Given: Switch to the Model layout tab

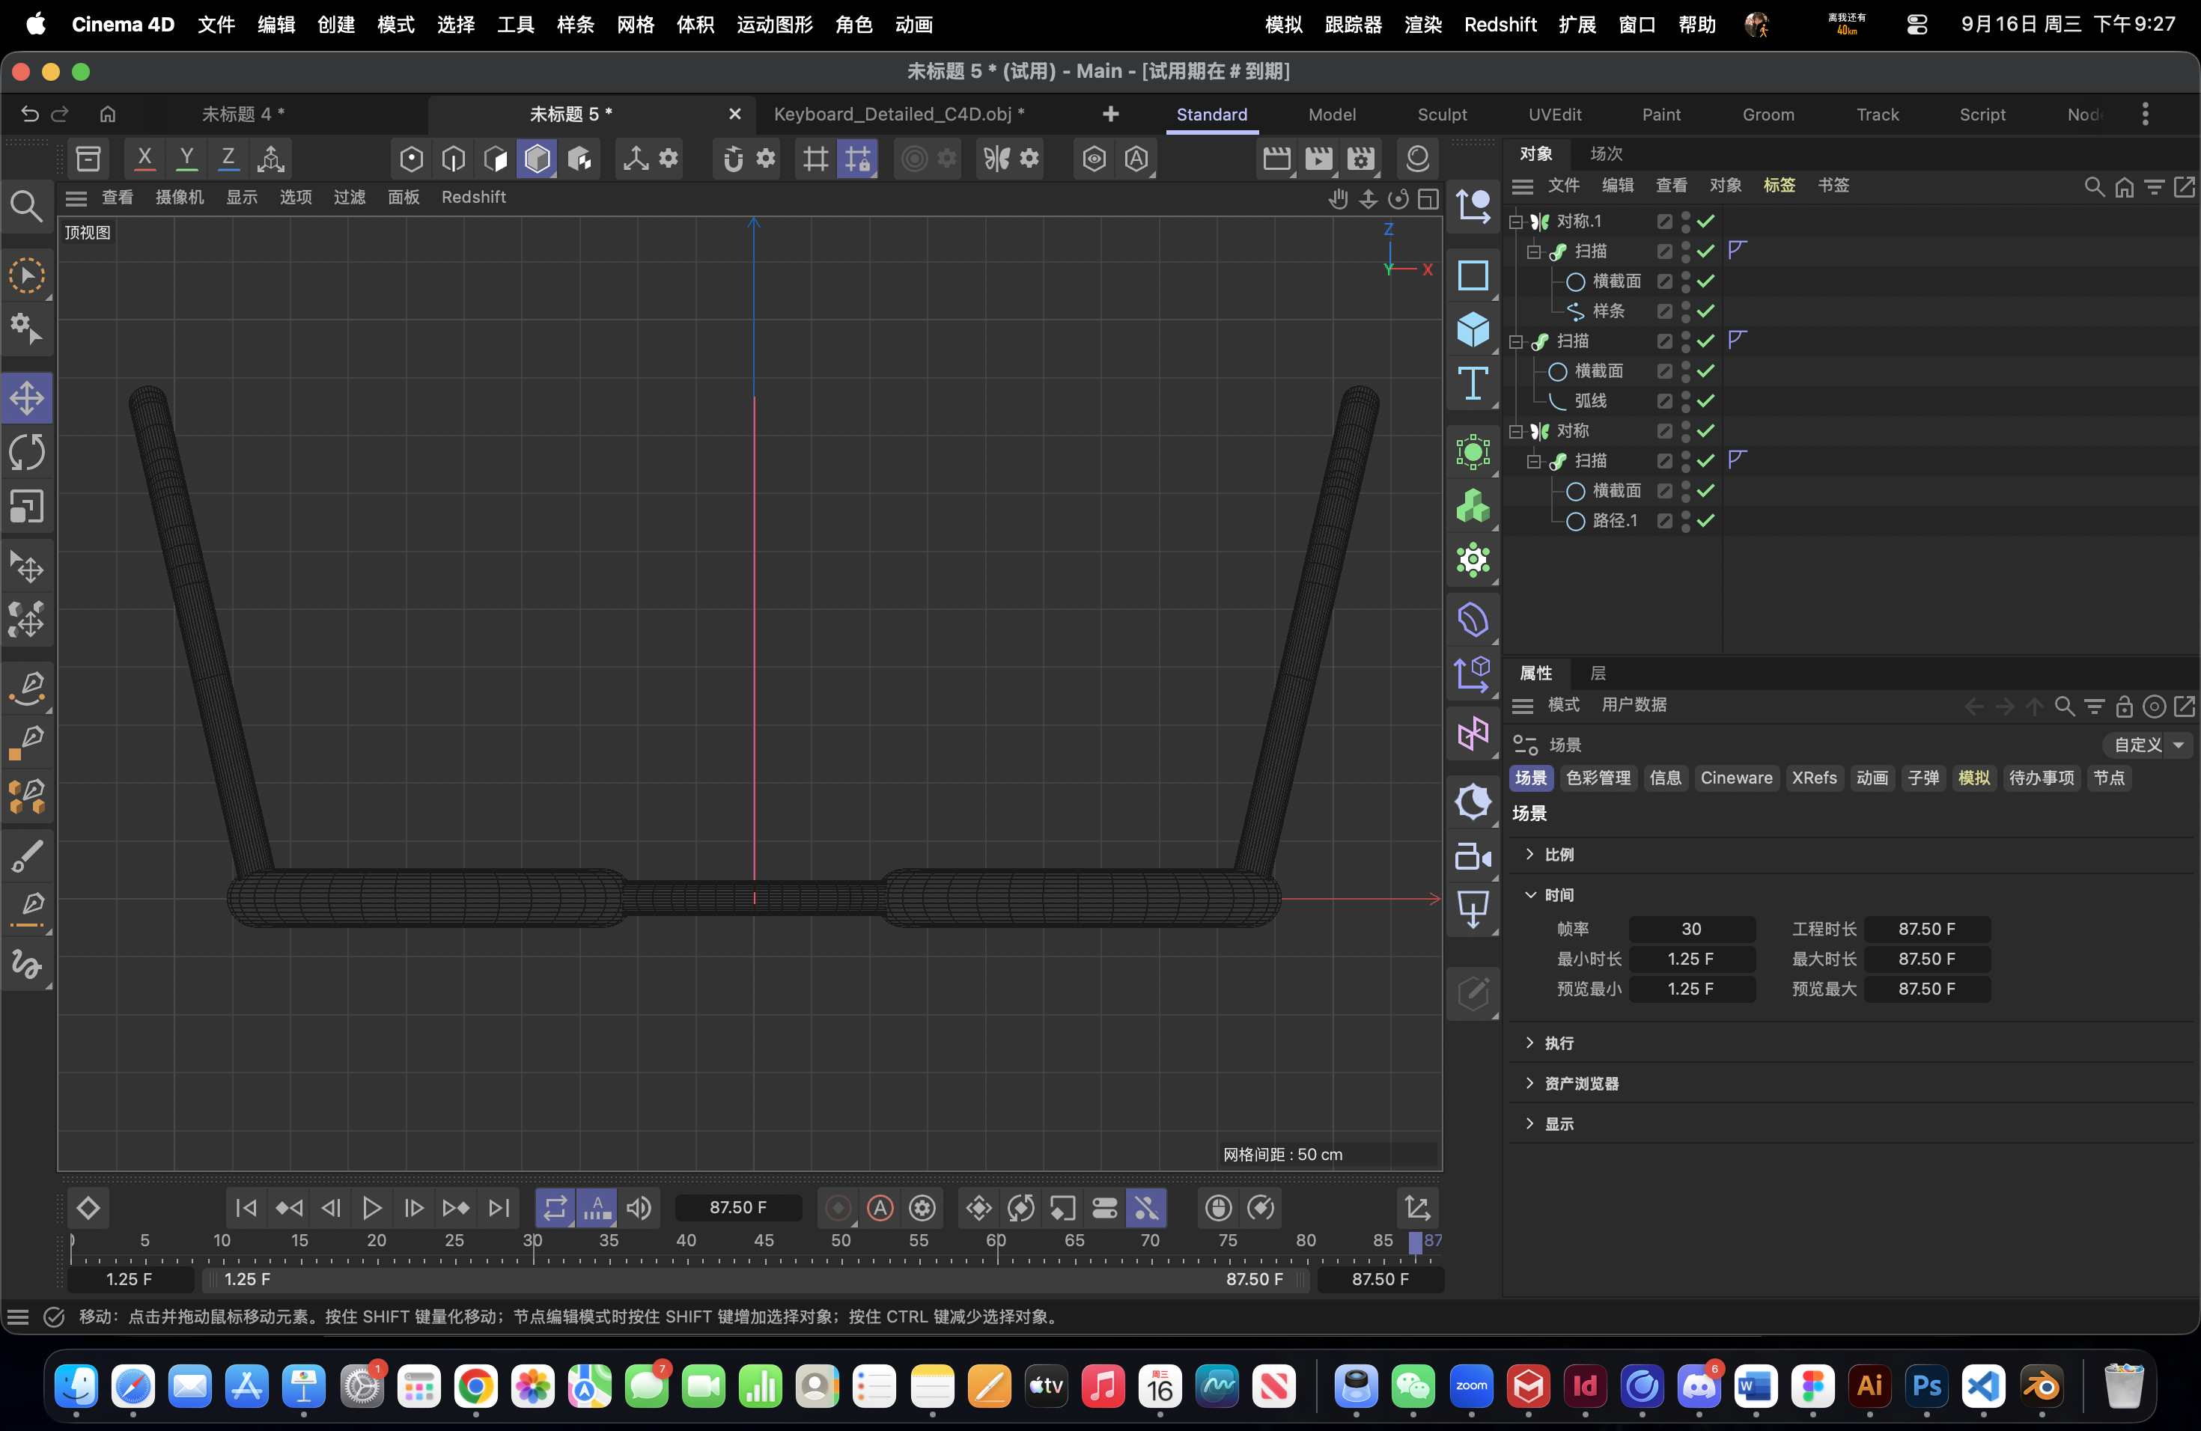Looking at the screenshot, I should click(1332, 115).
